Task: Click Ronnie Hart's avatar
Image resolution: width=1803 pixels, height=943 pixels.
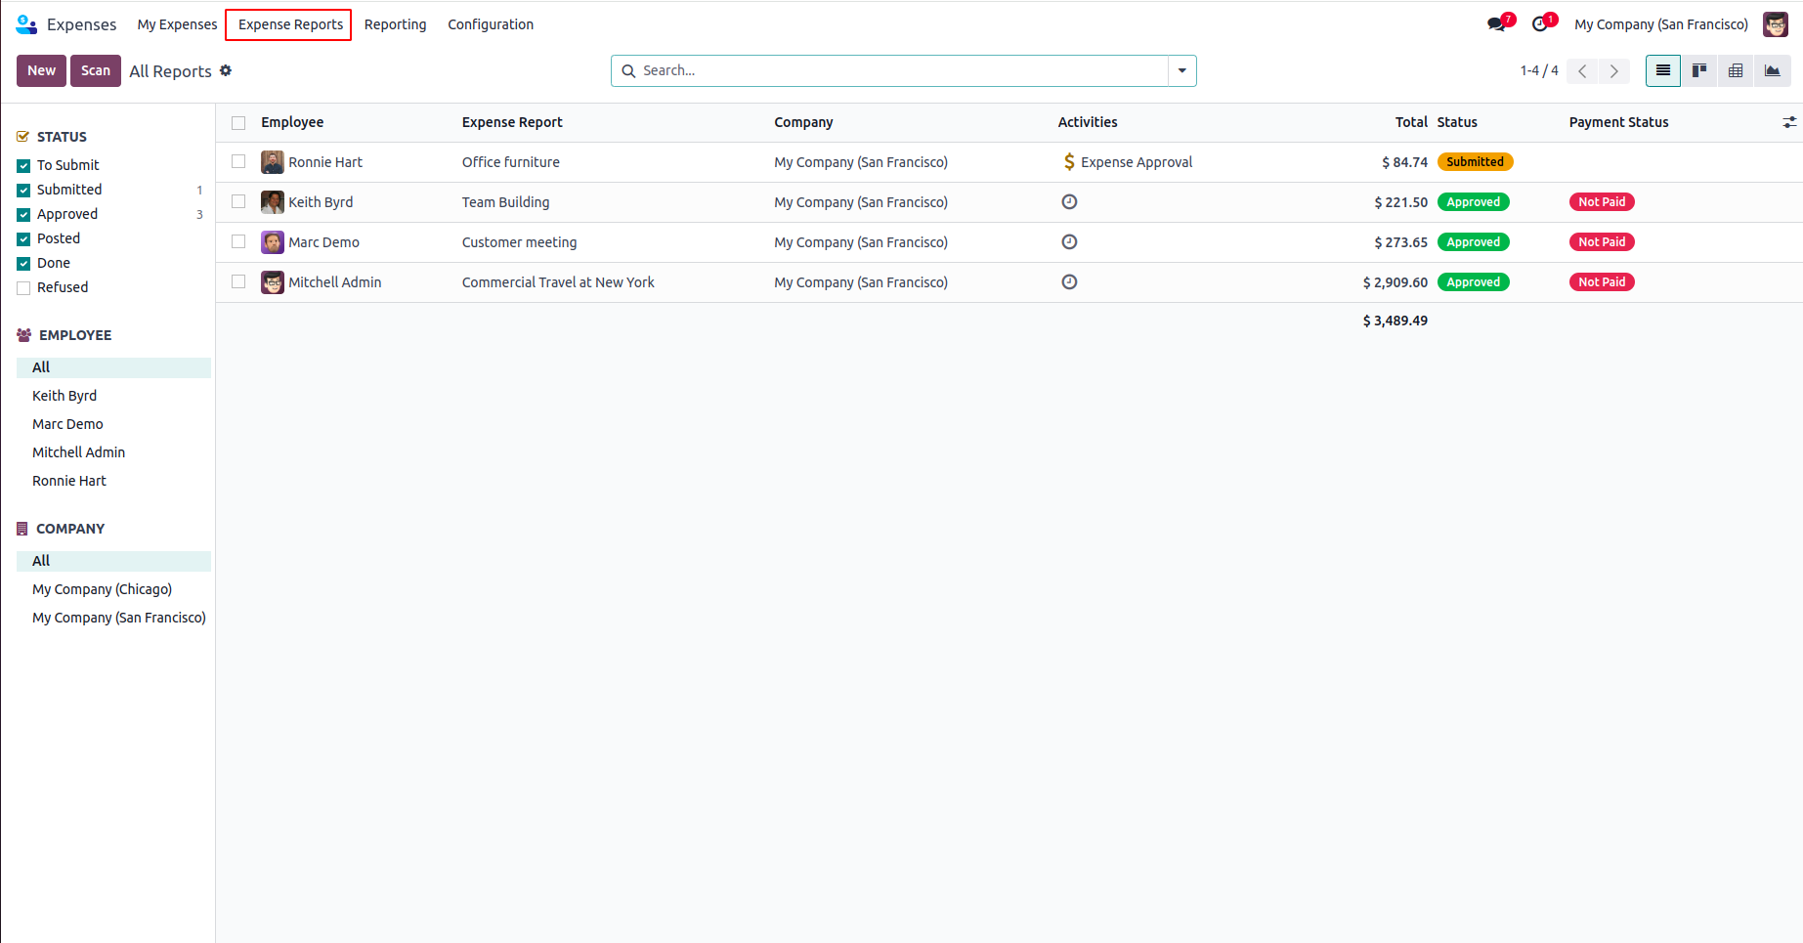Action: tap(273, 162)
